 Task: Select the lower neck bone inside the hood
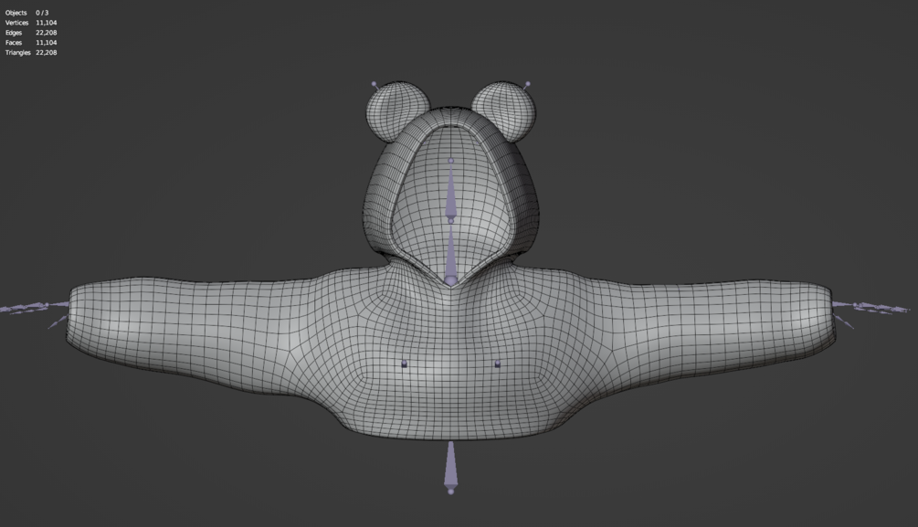click(x=451, y=255)
